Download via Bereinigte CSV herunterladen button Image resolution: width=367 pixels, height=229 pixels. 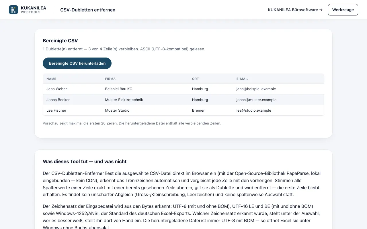click(77, 63)
